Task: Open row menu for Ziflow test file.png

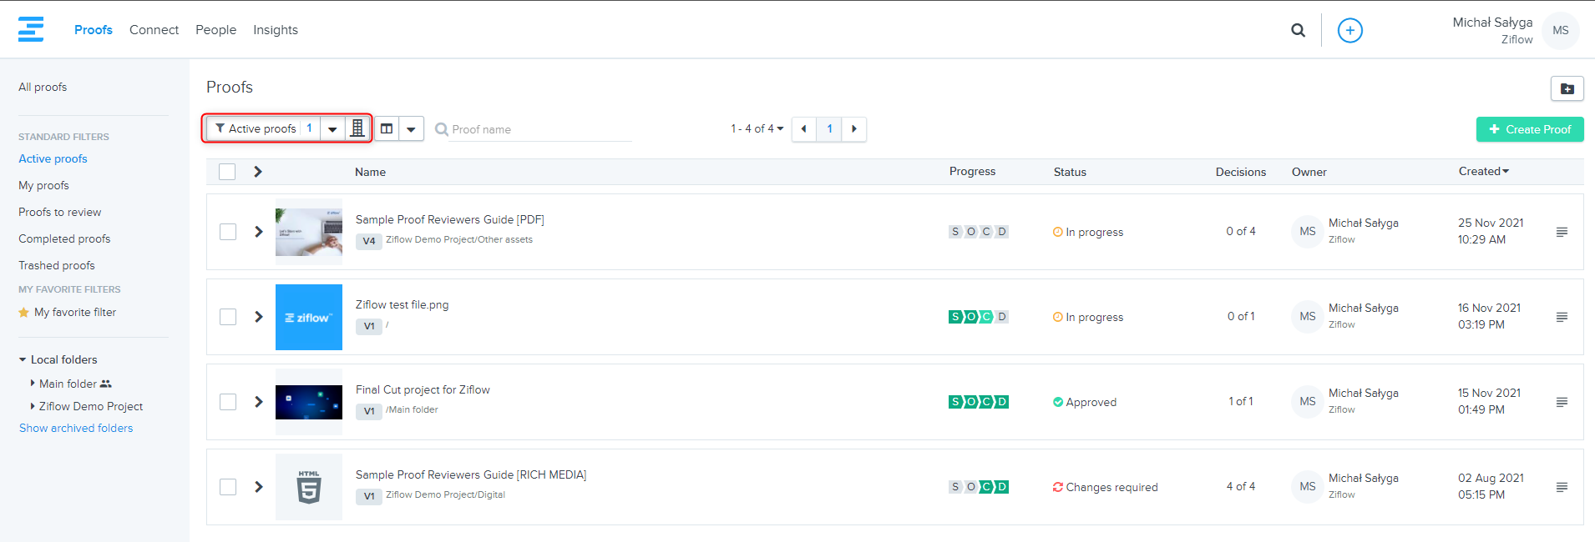Action: [x=1561, y=317]
